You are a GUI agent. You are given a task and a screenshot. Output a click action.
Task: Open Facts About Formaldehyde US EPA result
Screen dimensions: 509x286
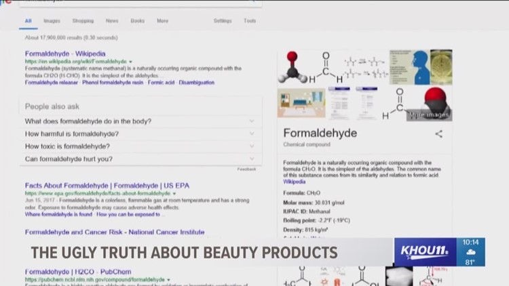[x=107, y=186]
